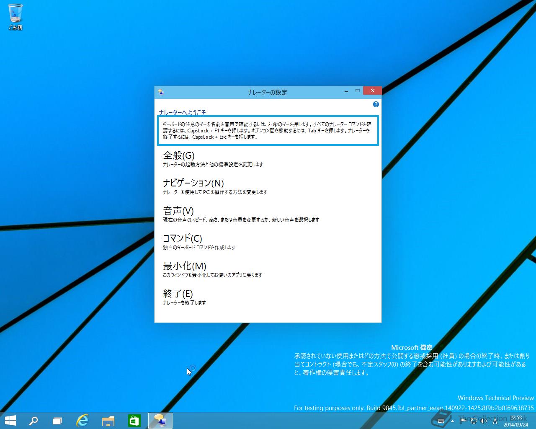Close the ナレーターの設定 window
The image size is (536, 429).
372,91
